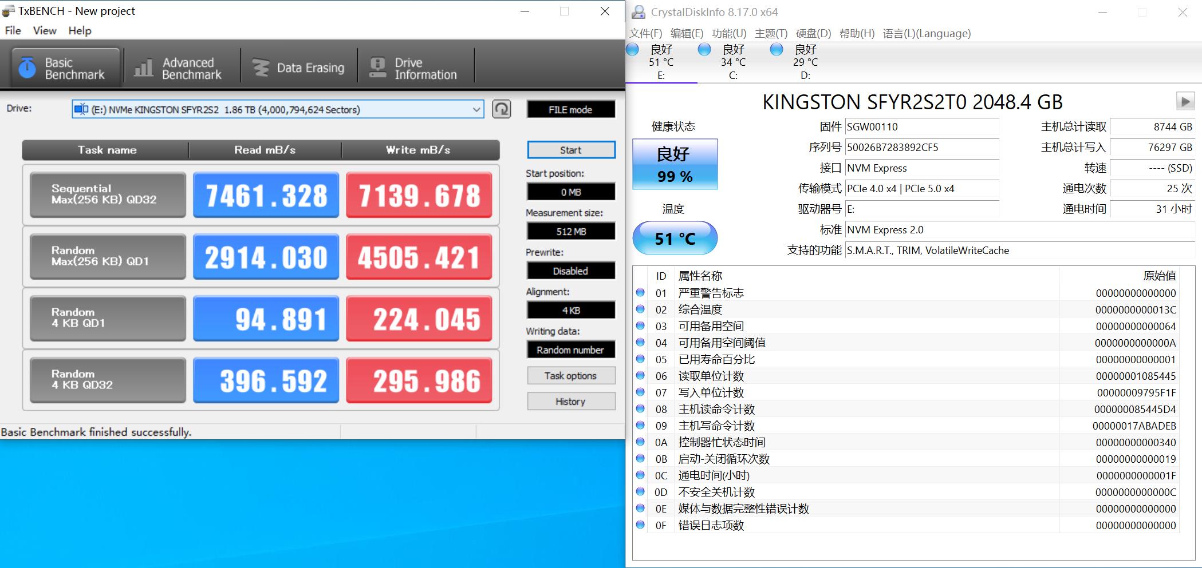Click status dot for attribute 0C
Image resolution: width=1202 pixels, height=568 pixels.
(x=640, y=475)
